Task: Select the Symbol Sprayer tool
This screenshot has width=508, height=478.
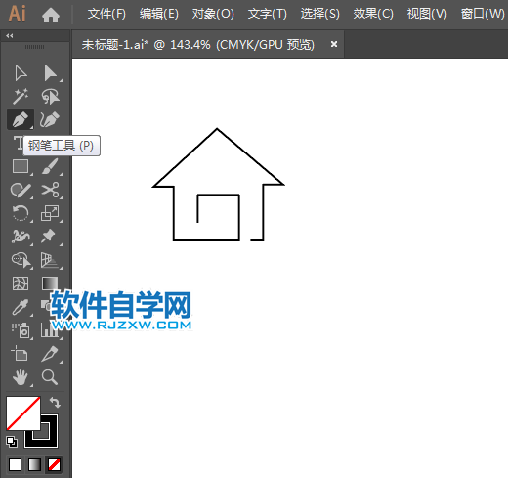Action: (x=21, y=330)
